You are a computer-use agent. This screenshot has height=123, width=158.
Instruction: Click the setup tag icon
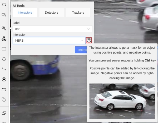pos(4,99)
